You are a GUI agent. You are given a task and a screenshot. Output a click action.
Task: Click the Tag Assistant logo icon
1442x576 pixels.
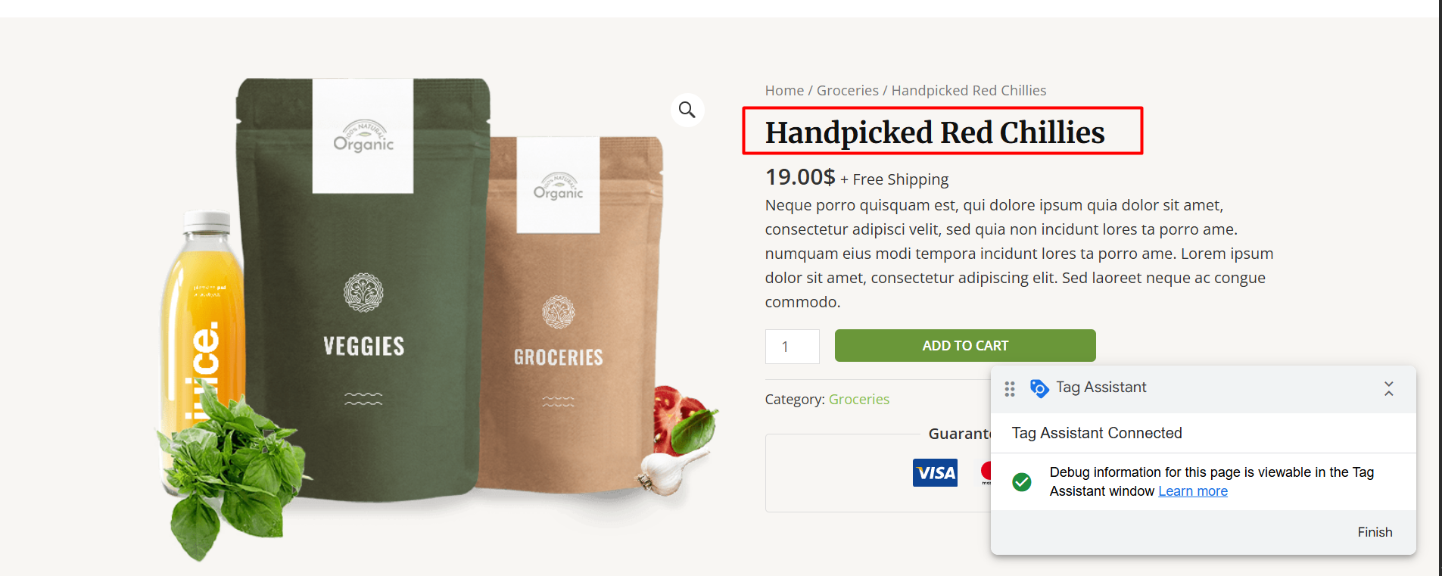pyautogui.click(x=1039, y=388)
